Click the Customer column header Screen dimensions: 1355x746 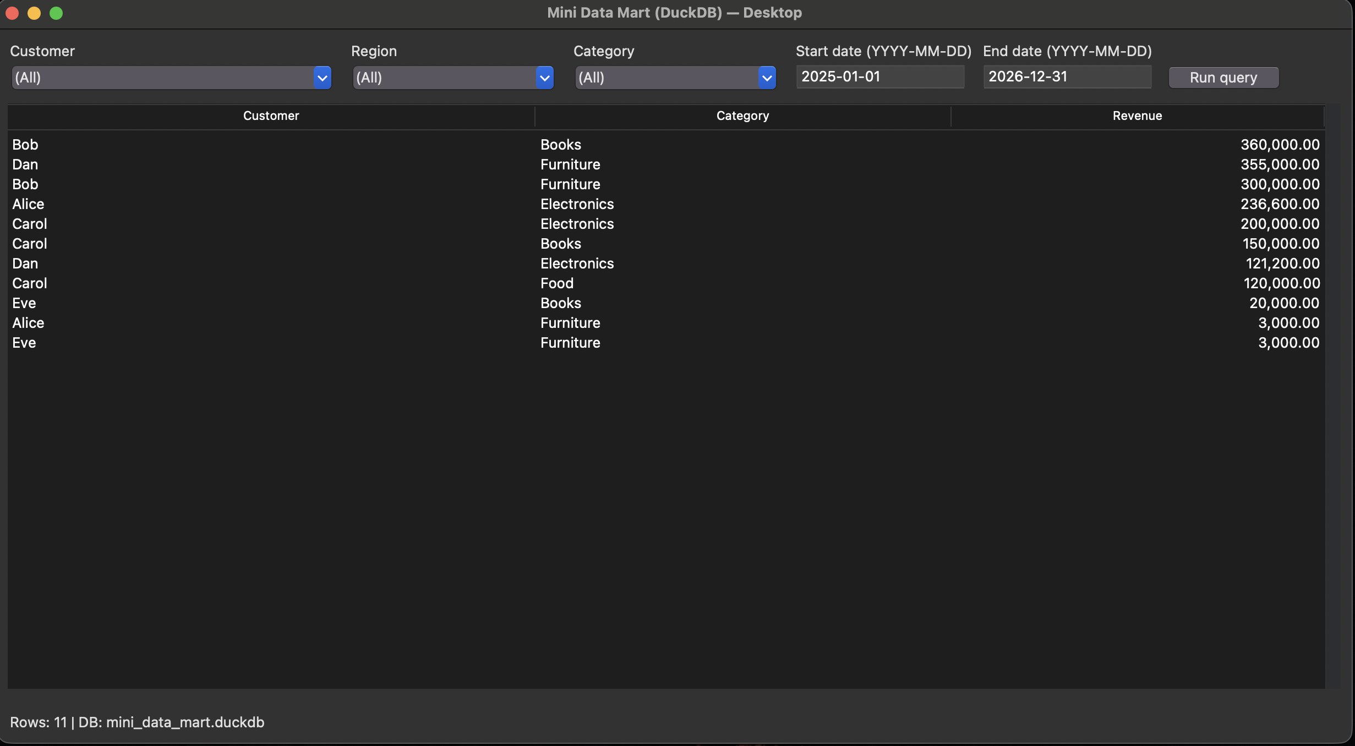pyautogui.click(x=271, y=116)
